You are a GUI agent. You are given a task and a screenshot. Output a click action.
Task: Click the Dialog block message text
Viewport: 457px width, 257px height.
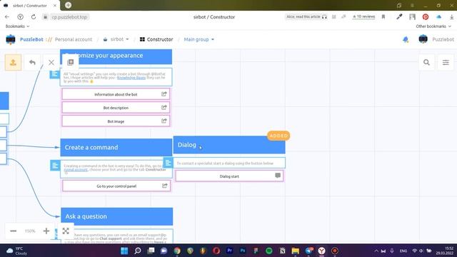point(226,163)
